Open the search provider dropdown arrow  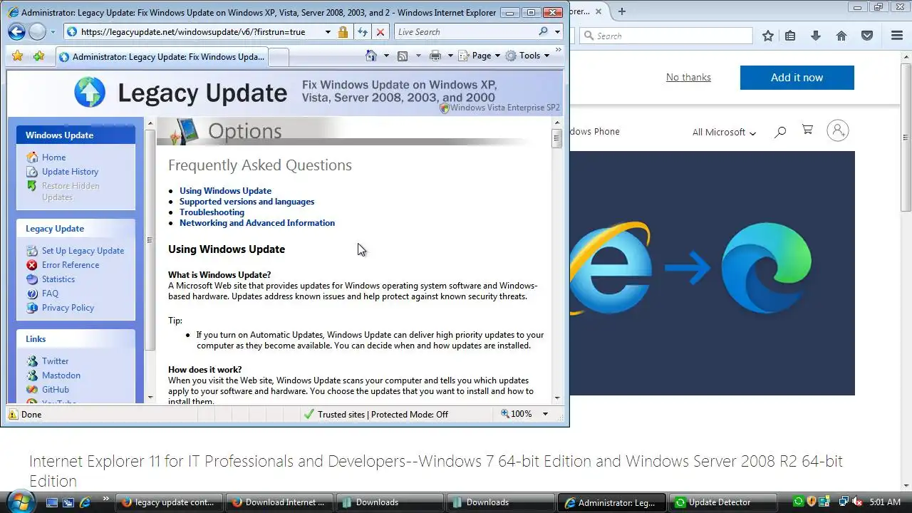tap(557, 32)
